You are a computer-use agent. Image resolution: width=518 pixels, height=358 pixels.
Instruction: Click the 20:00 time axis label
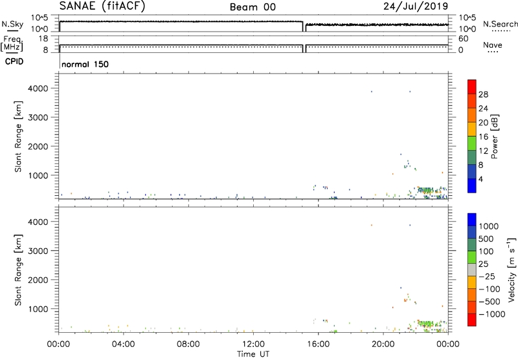(383, 344)
